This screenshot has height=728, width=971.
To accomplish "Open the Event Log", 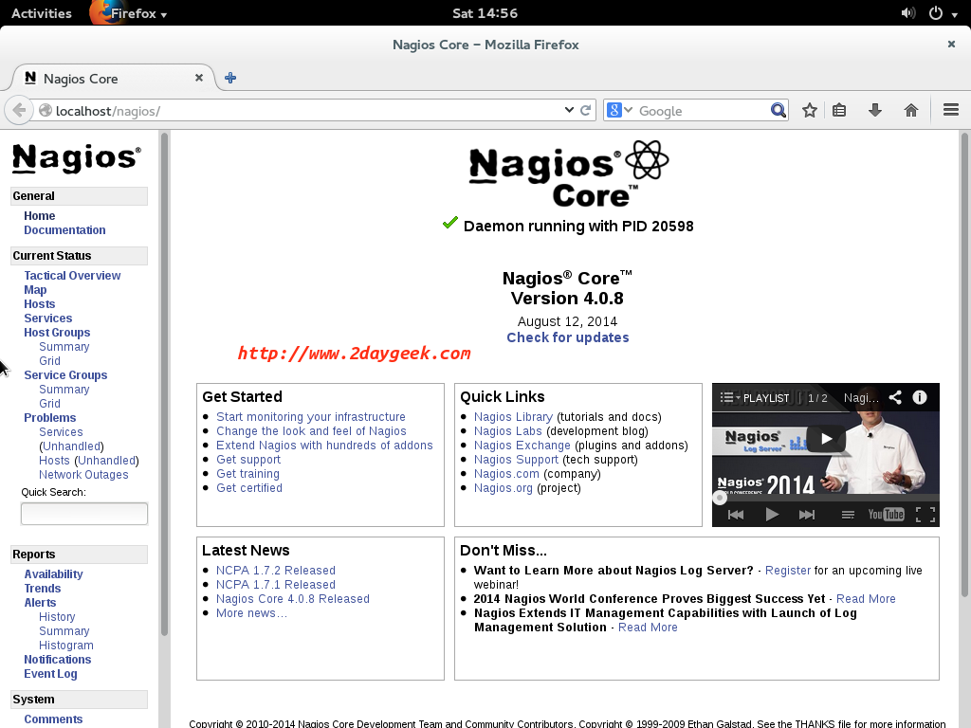I will coord(51,674).
